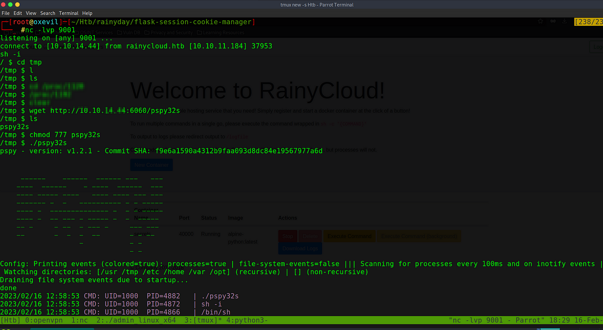Click the 'connect to [10.10.14.44]' line
This screenshot has width=603, height=330.
coord(136,46)
